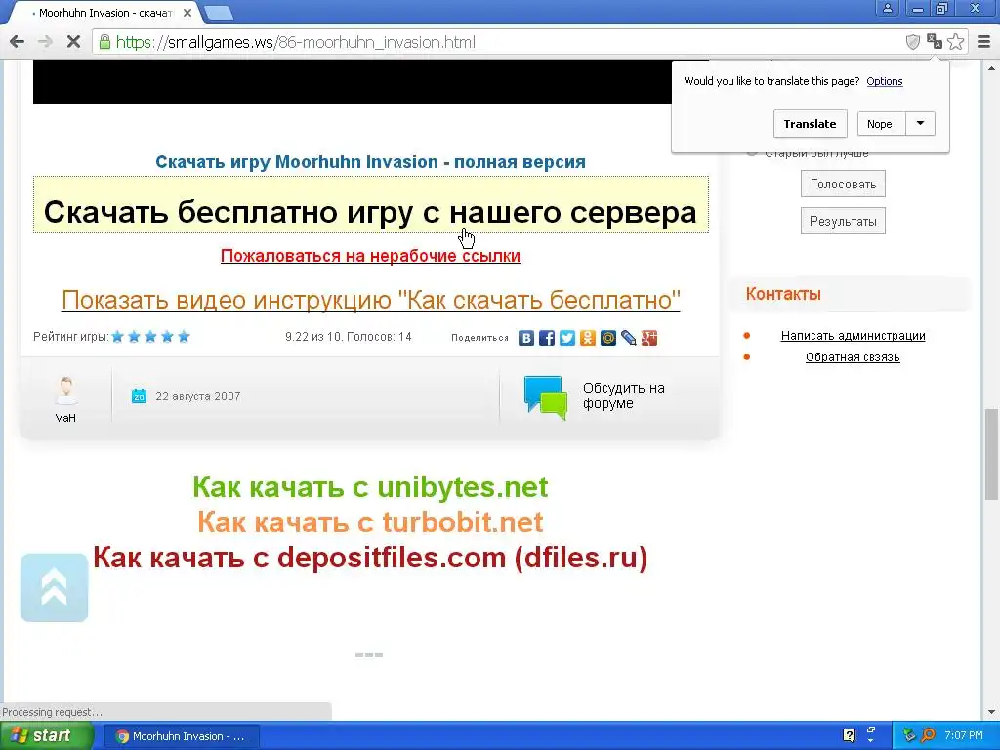The image size is (1000, 750).
Task: Click the page vertical scrollbar thumb
Action: click(992, 454)
